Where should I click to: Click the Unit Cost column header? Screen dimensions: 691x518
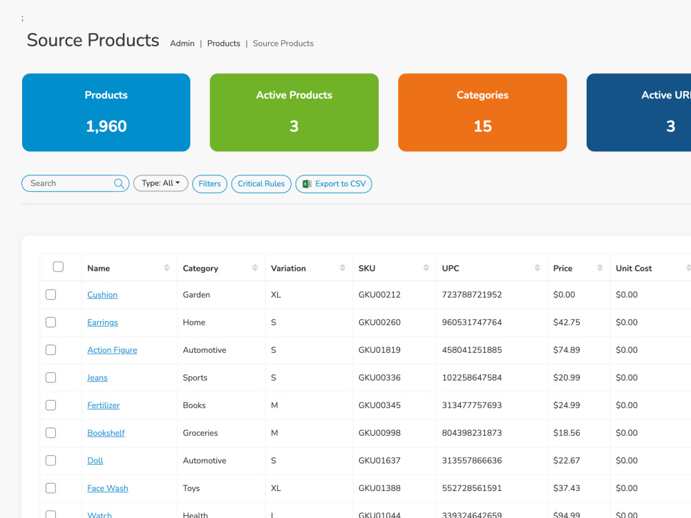(634, 268)
